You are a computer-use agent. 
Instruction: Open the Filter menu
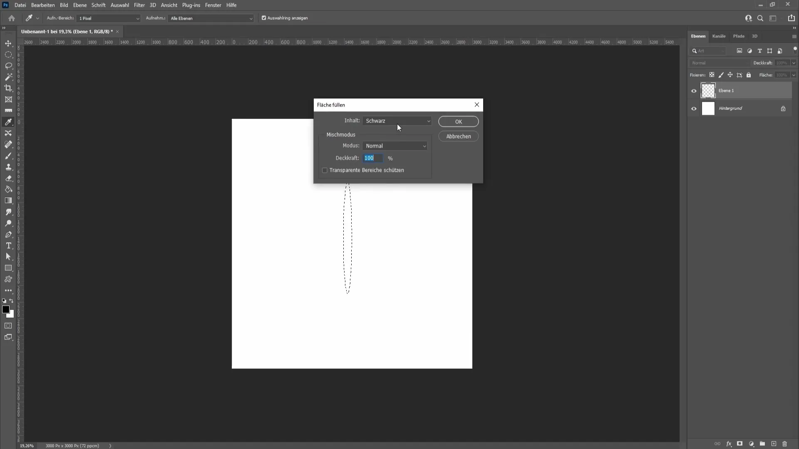139,5
